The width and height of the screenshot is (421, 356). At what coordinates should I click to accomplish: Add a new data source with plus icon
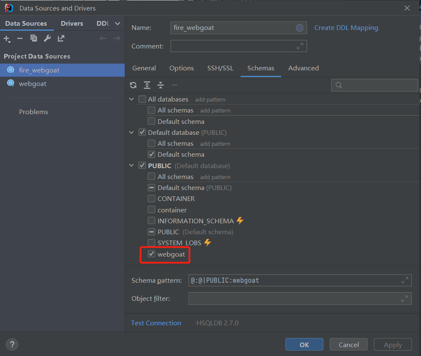[7, 39]
